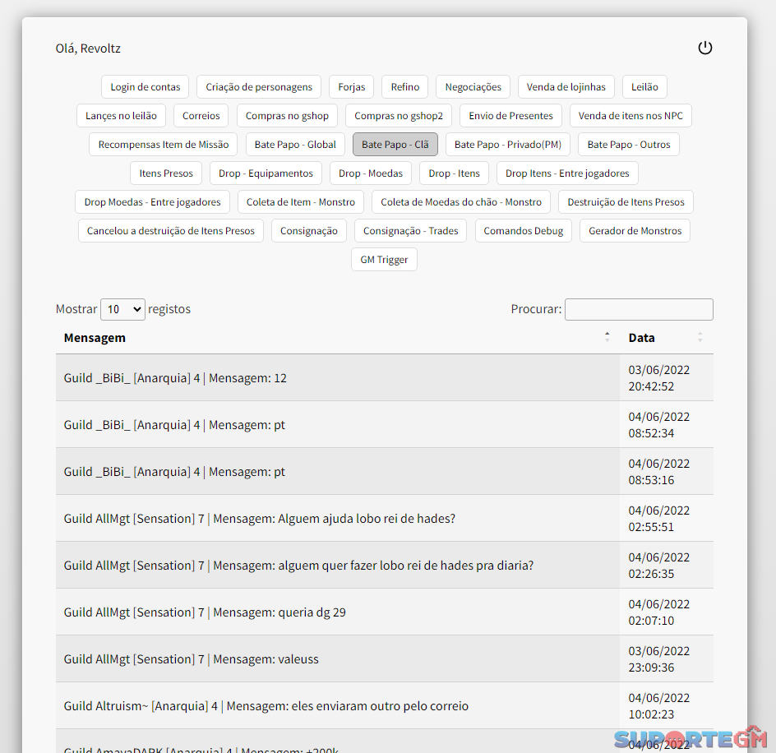Select the active Bate Papo - Clã button
This screenshot has height=753, width=776.
coord(395,145)
